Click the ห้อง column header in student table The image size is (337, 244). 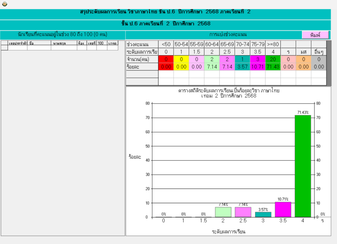click(82, 43)
